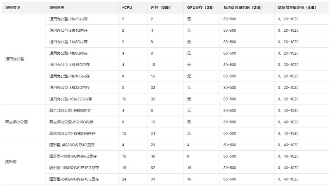The image size is (330, 186).
Task: Click 图形型-10核46G内存8G显存 spec name
Action: (73, 156)
